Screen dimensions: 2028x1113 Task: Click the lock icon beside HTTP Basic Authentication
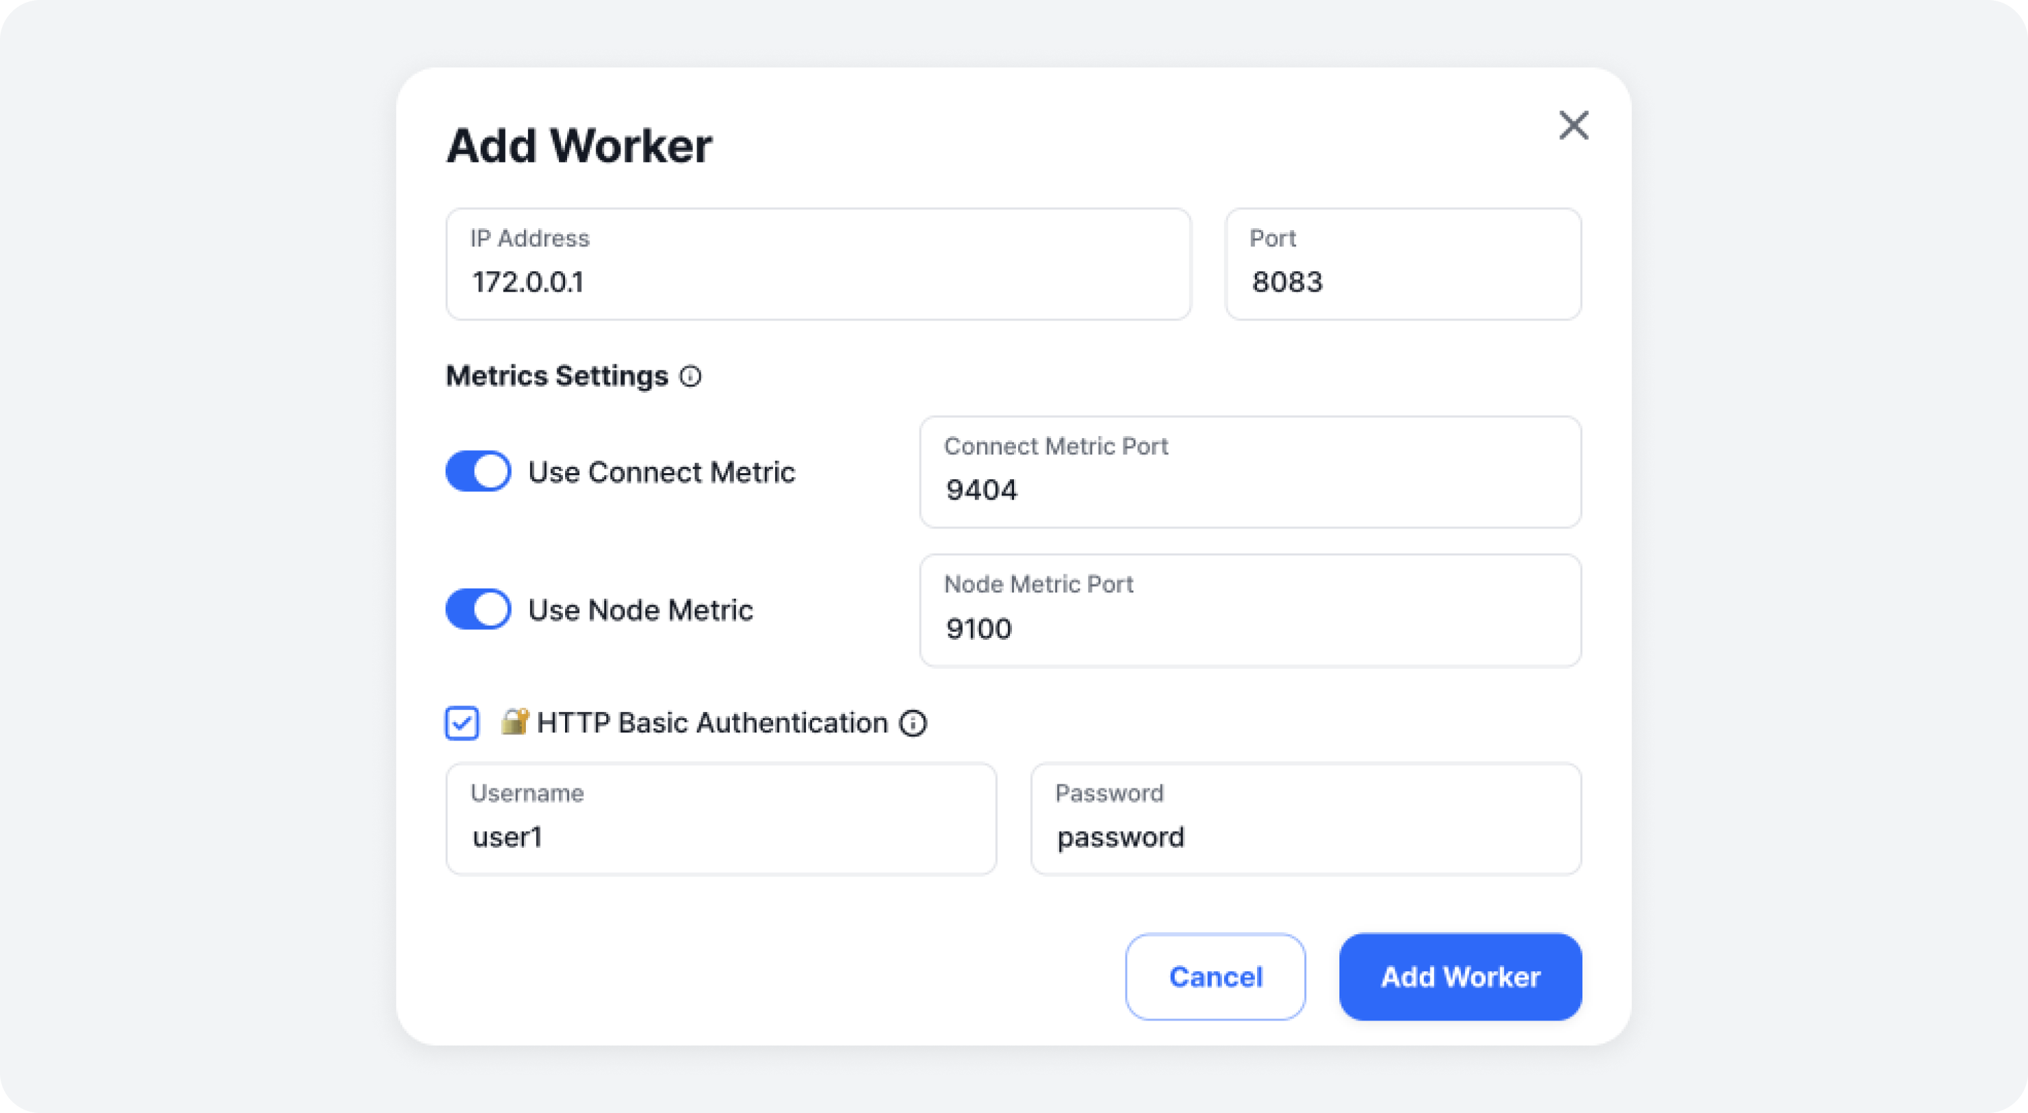pos(515,721)
